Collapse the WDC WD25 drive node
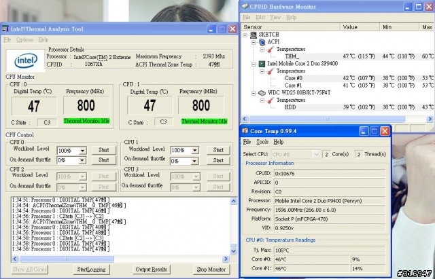Viewport: 435px width, 279px height. click(254, 93)
